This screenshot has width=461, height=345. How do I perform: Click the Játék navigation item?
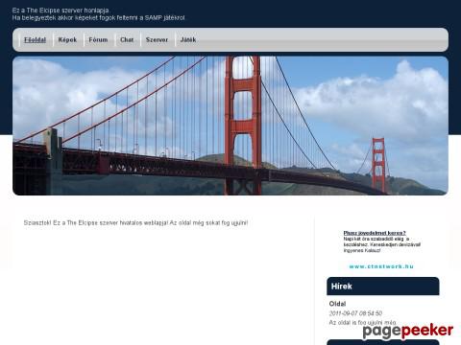point(188,40)
